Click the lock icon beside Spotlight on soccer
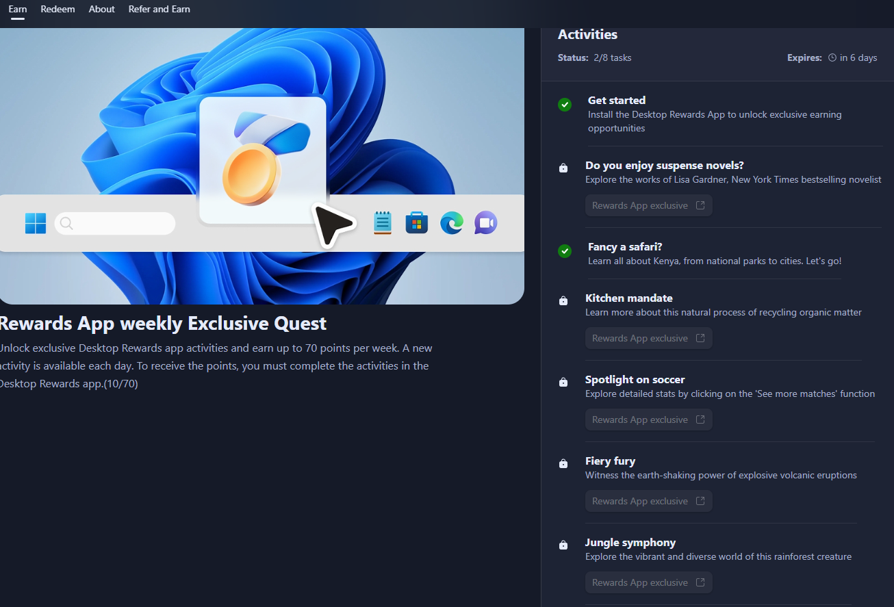 coord(563,382)
